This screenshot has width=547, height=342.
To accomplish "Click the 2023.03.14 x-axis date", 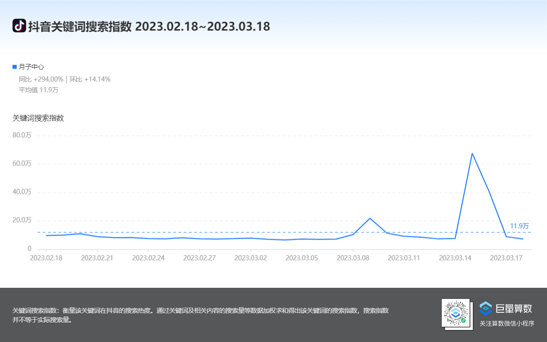I will (455, 258).
